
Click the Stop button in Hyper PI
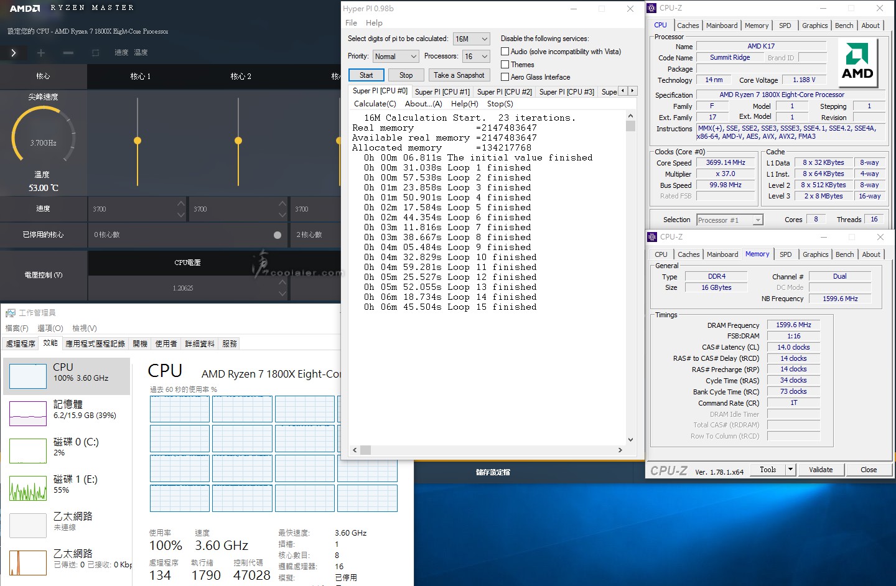[406, 75]
